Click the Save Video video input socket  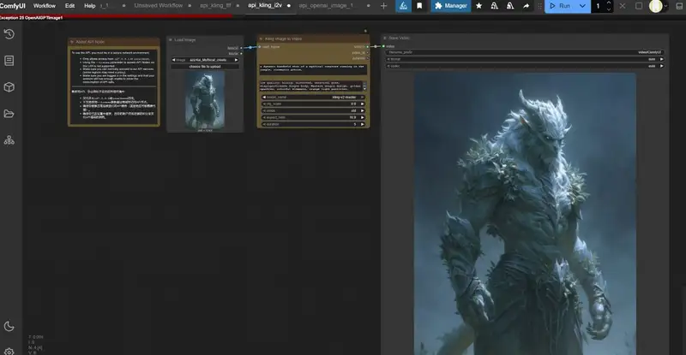tap(383, 46)
